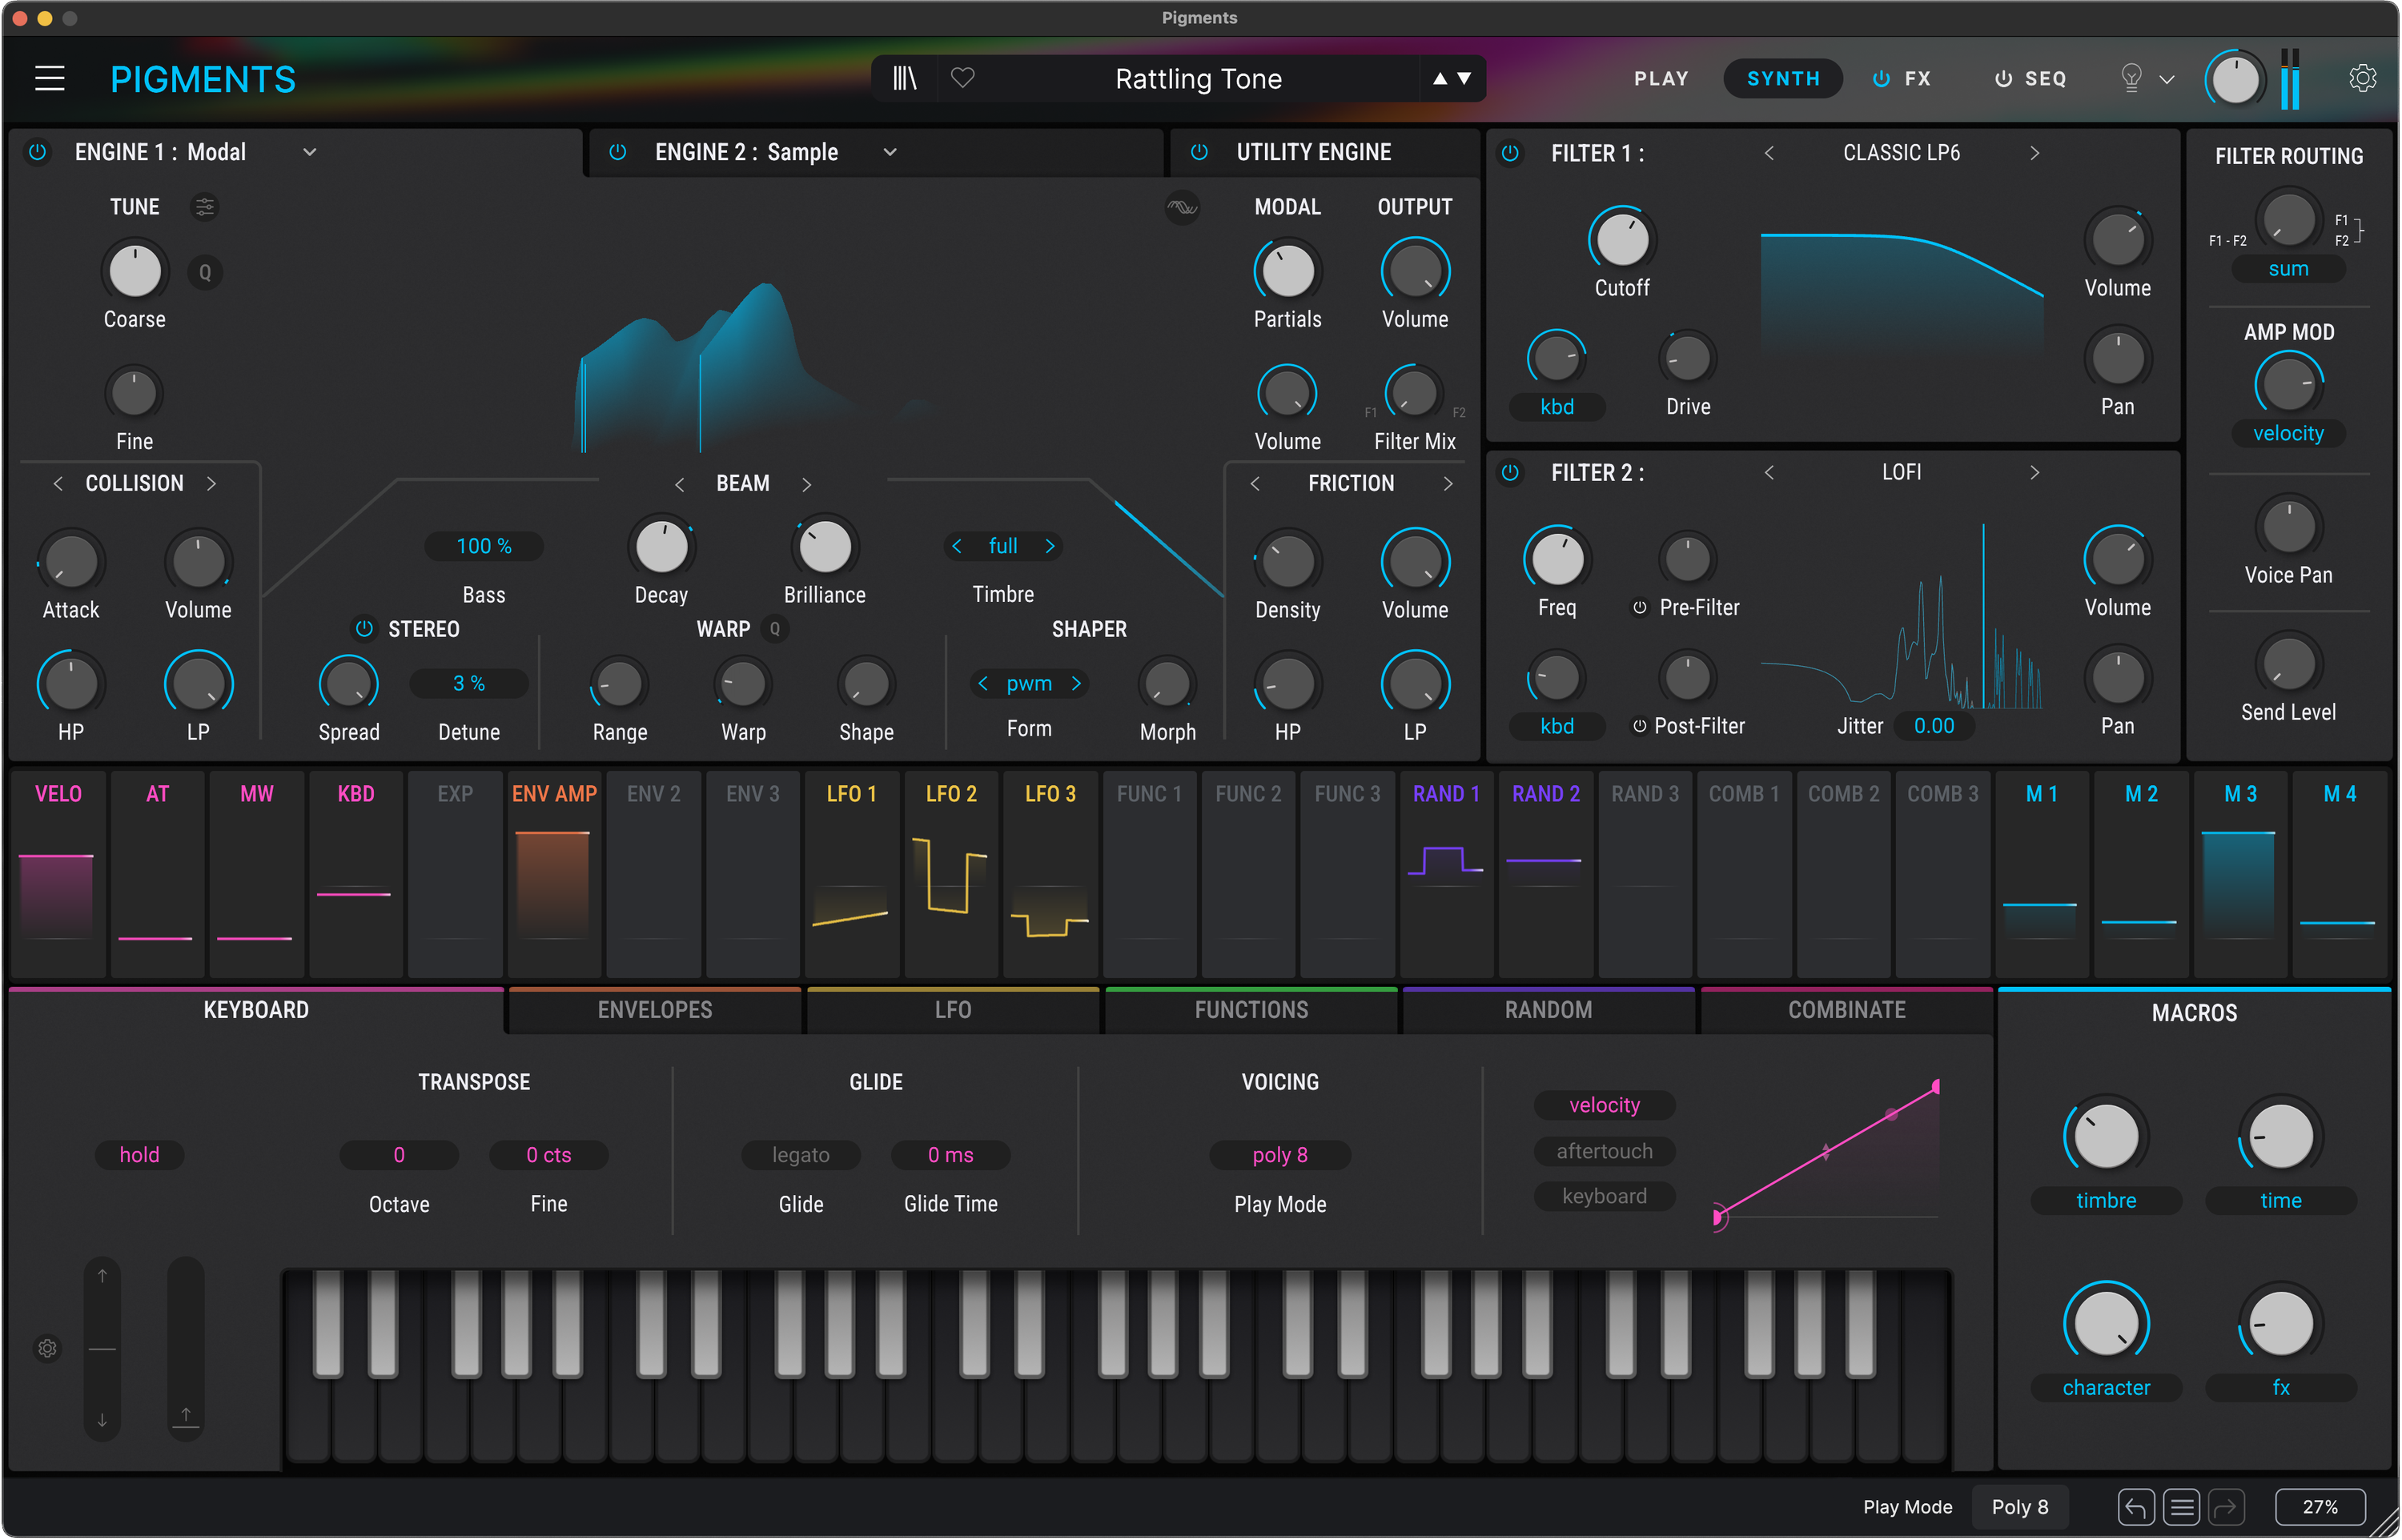Open the hamburger main menu

click(49, 78)
